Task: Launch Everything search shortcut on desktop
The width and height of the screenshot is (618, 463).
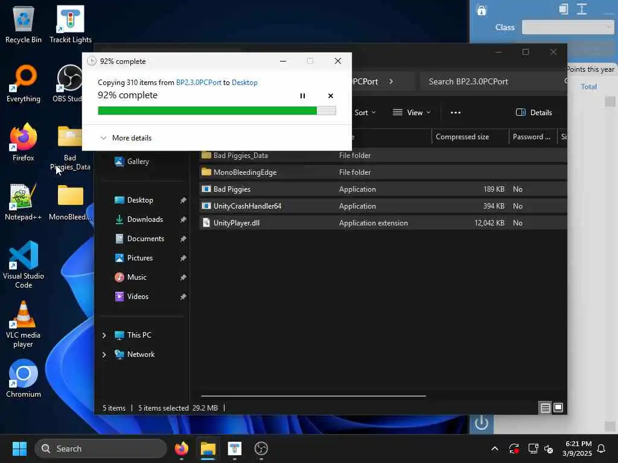Action: (24, 83)
